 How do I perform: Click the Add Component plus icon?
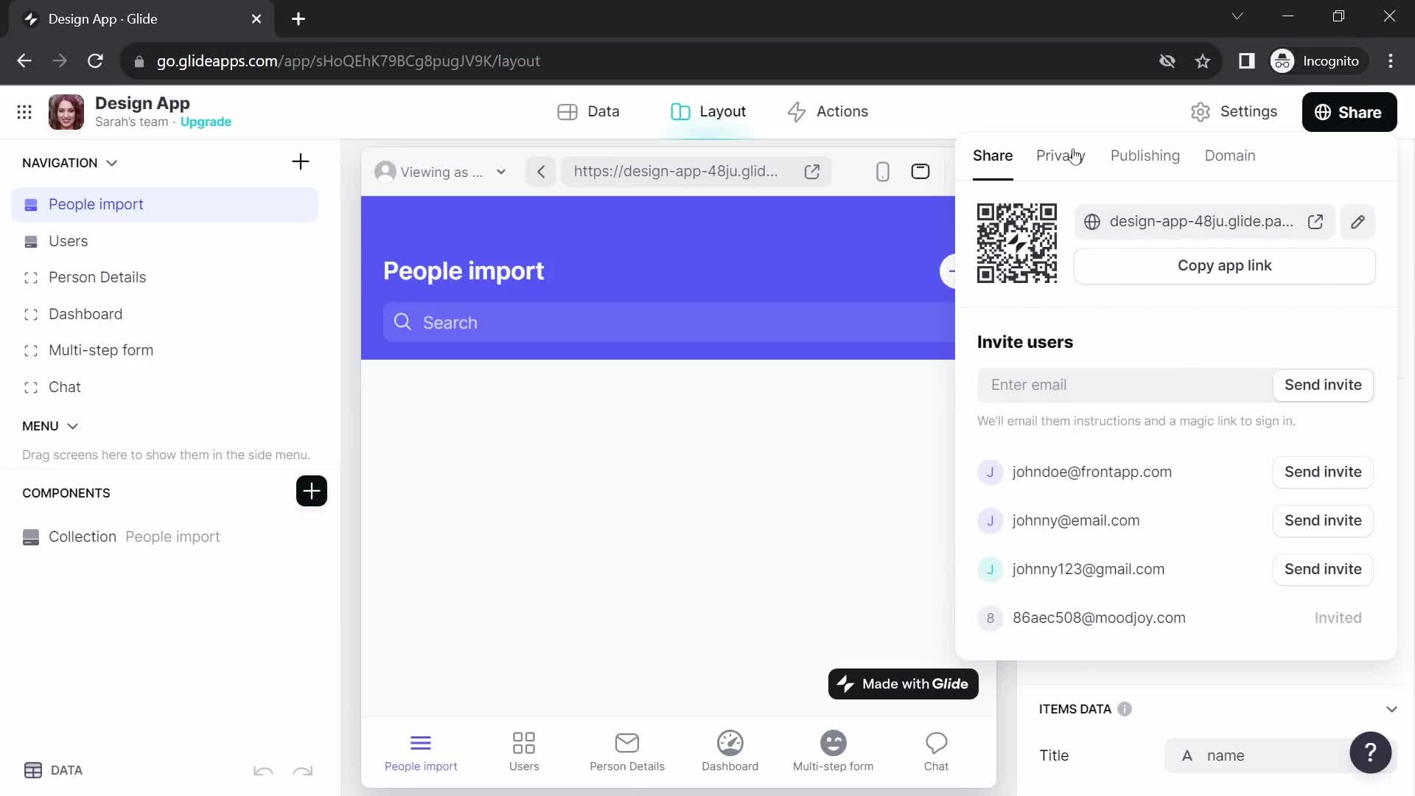pyautogui.click(x=311, y=491)
